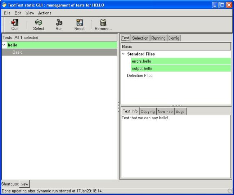Collapse the hello test suite

pyautogui.click(x=4, y=45)
